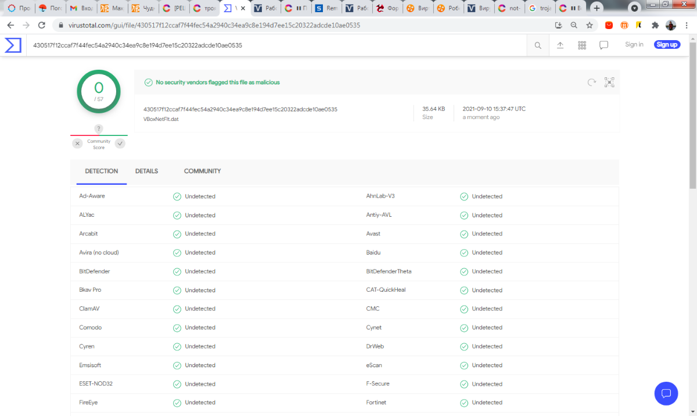The width and height of the screenshot is (697, 416).
Task: Click the VirusTotal logo icon
Action: 13,45
